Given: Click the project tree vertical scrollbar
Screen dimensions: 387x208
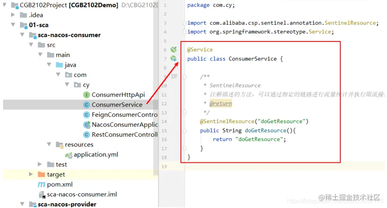Looking at the screenshot, I should coord(156,89).
